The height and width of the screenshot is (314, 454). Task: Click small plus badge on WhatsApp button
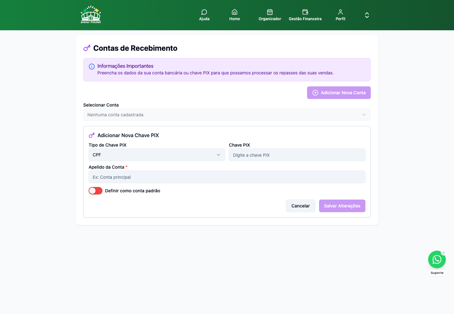pos(444,253)
